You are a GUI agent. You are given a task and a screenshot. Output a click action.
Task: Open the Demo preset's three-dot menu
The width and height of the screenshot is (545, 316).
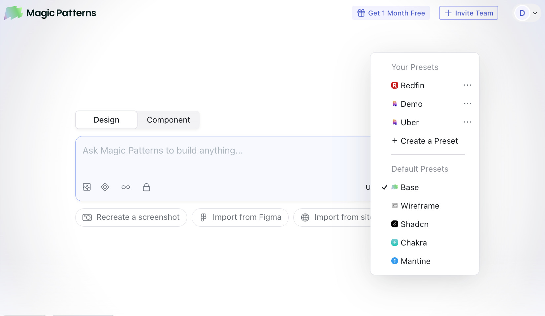pos(467,104)
